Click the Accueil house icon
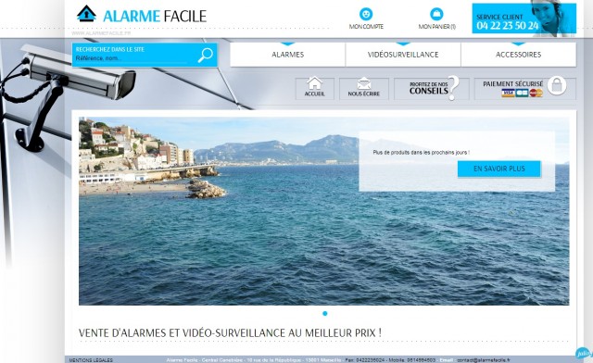Viewport: 593px width, 363px height. pyautogui.click(x=315, y=83)
